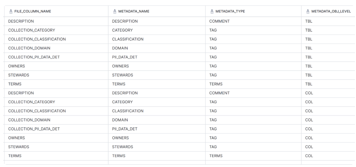Screen dimensions: 356x167
Task: Click the text-type icon beside METADATA_OBJ_LEVEL
Action: (x=308, y=11)
